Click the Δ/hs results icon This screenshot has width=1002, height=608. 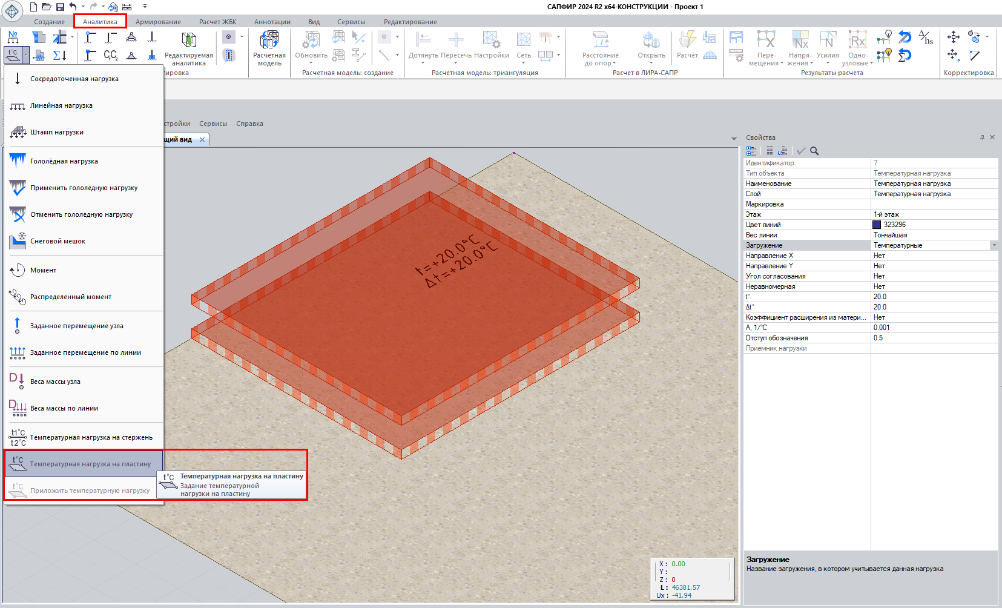(926, 38)
